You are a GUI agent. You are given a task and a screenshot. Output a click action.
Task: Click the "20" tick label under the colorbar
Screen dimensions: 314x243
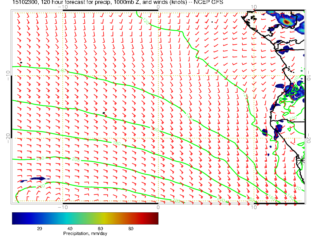pos(39,229)
